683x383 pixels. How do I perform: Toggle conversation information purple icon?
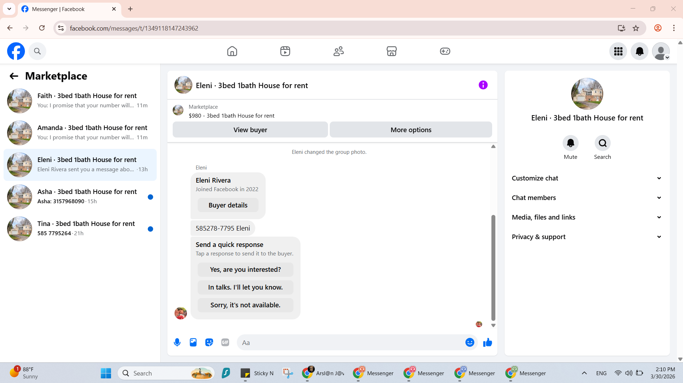483,85
